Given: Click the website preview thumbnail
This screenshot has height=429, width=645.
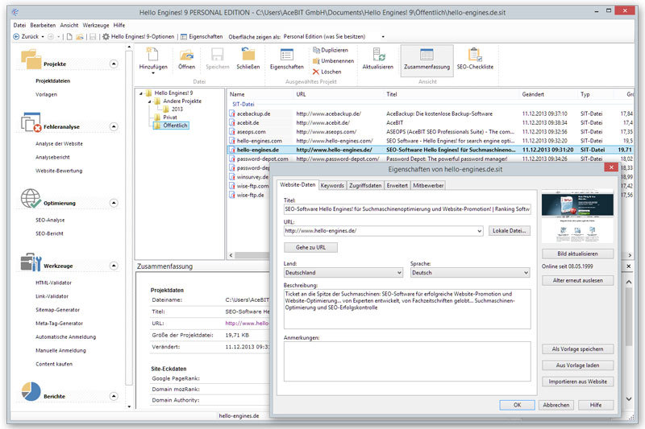Looking at the screenshot, I should tap(577, 217).
